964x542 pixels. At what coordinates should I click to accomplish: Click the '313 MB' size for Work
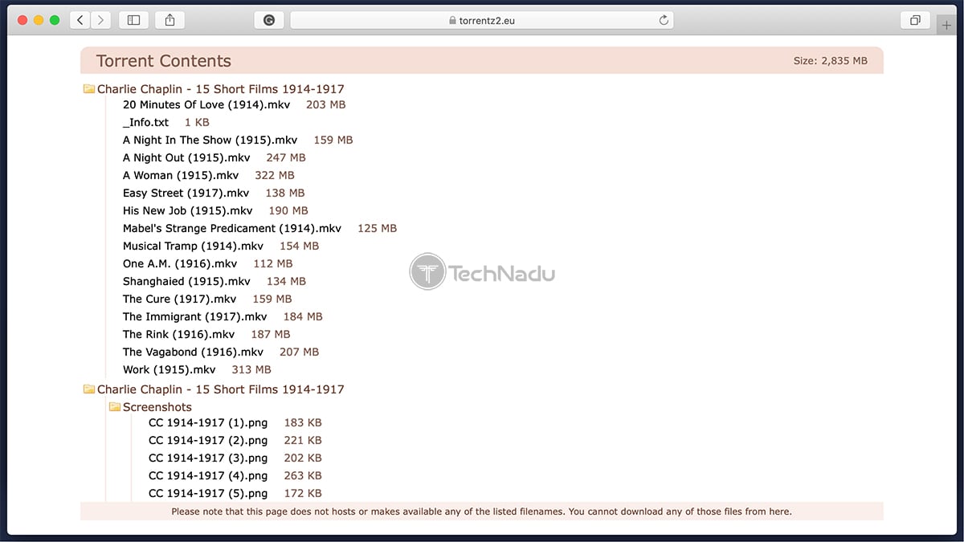pyautogui.click(x=251, y=369)
